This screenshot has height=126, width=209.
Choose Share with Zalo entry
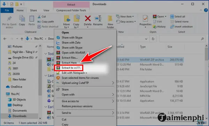tap(85, 42)
